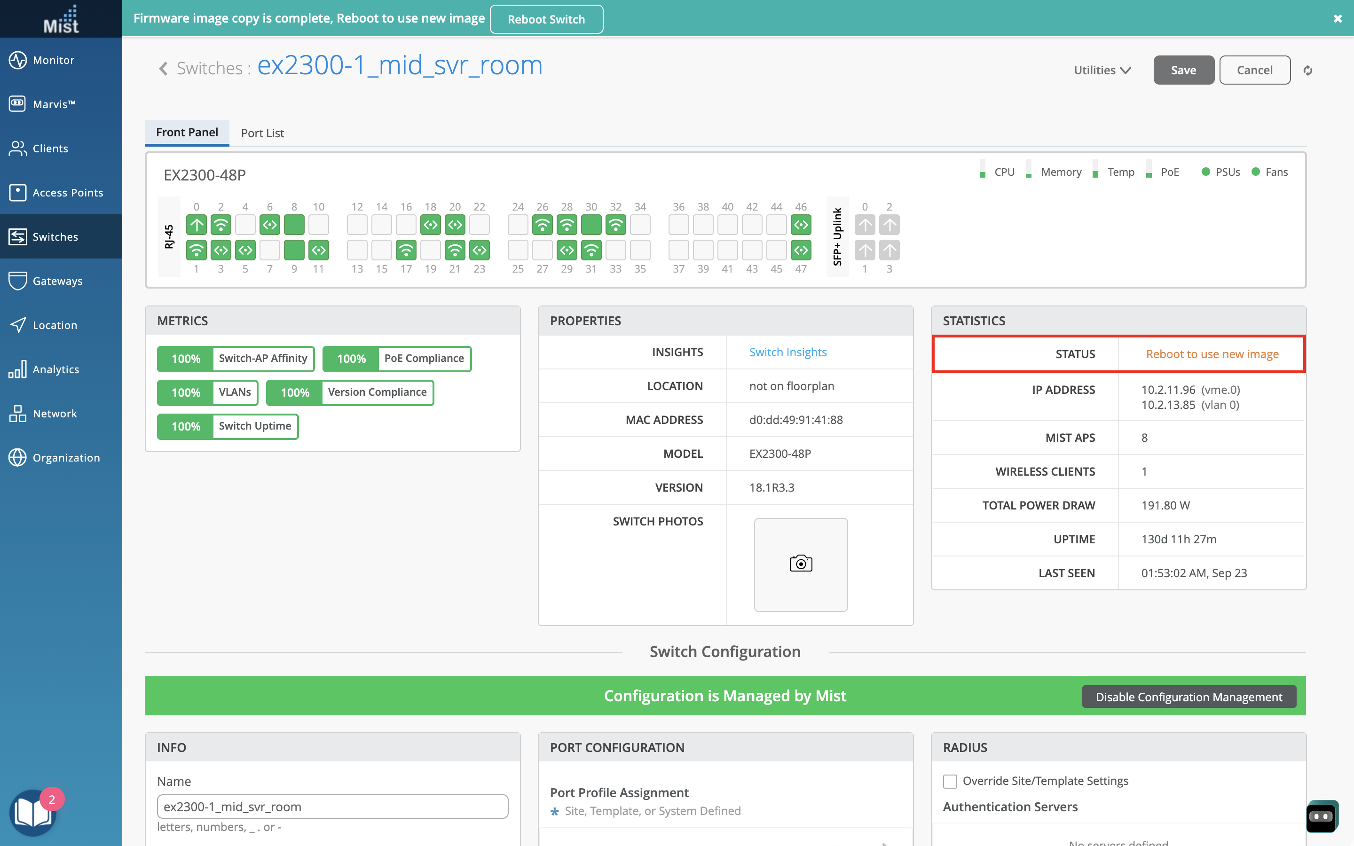
Task: Enable Override Site/Template Settings checkbox
Action: (950, 781)
